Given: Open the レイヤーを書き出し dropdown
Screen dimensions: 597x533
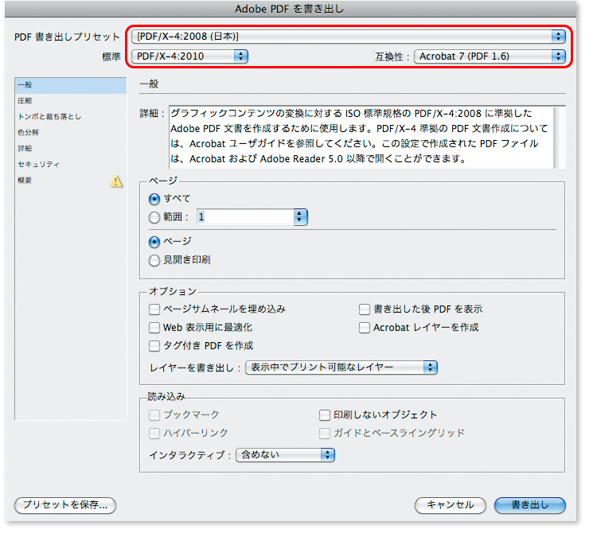Looking at the screenshot, I should [x=341, y=367].
